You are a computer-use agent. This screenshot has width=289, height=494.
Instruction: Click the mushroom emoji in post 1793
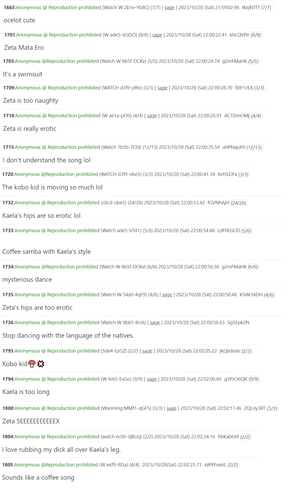click(32, 364)
